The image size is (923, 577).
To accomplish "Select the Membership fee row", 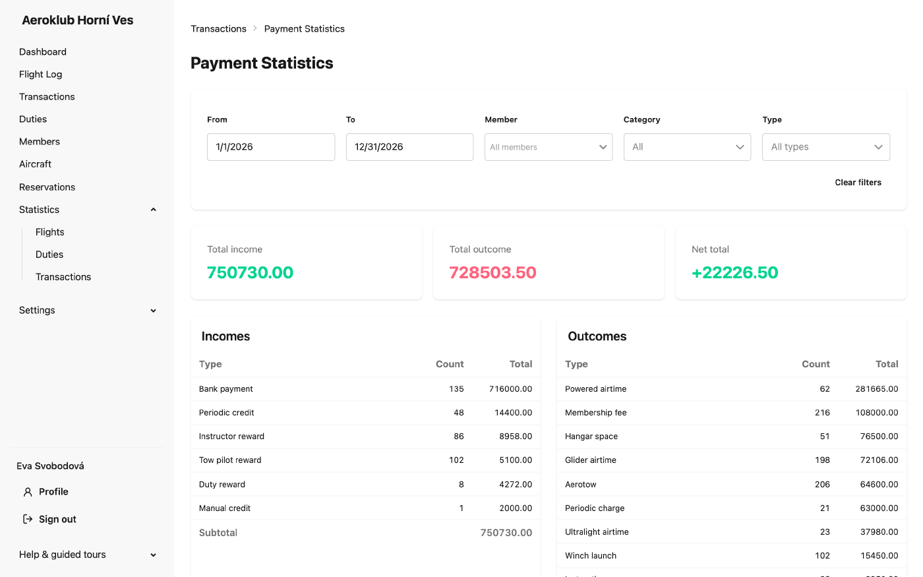I will coord(732,413).
